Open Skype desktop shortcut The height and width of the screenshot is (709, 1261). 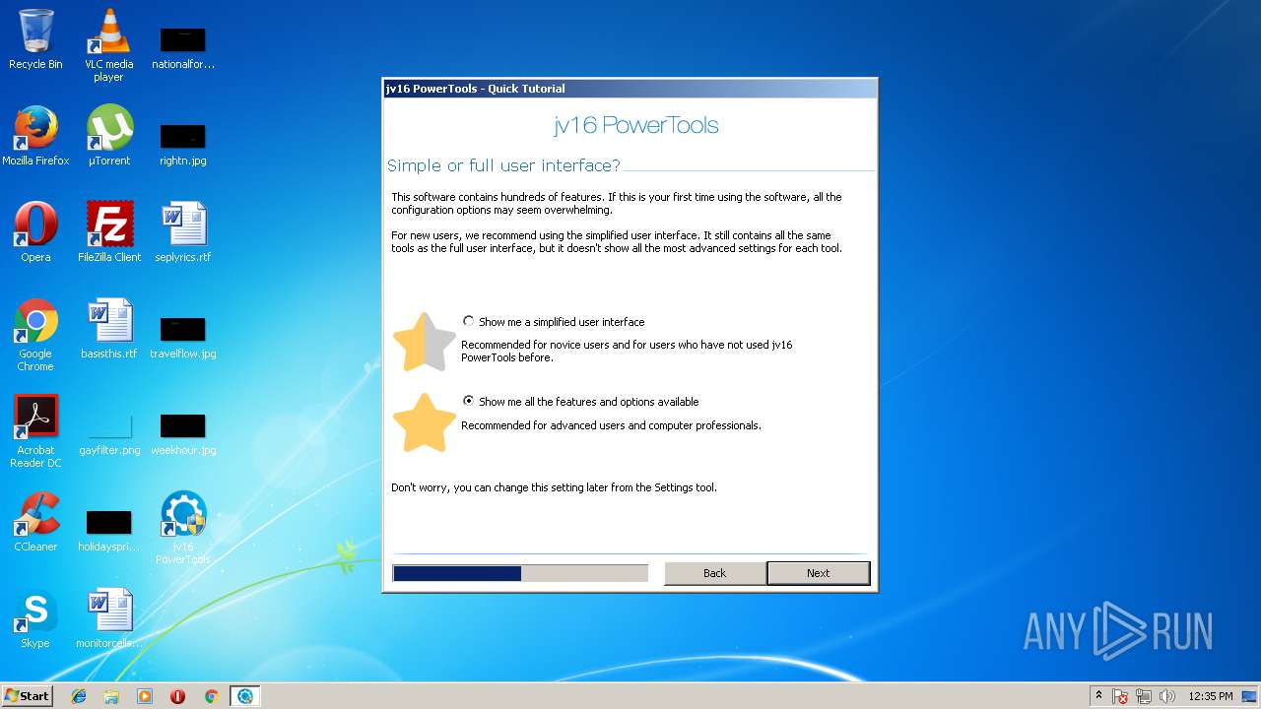(x=35, y=619)
